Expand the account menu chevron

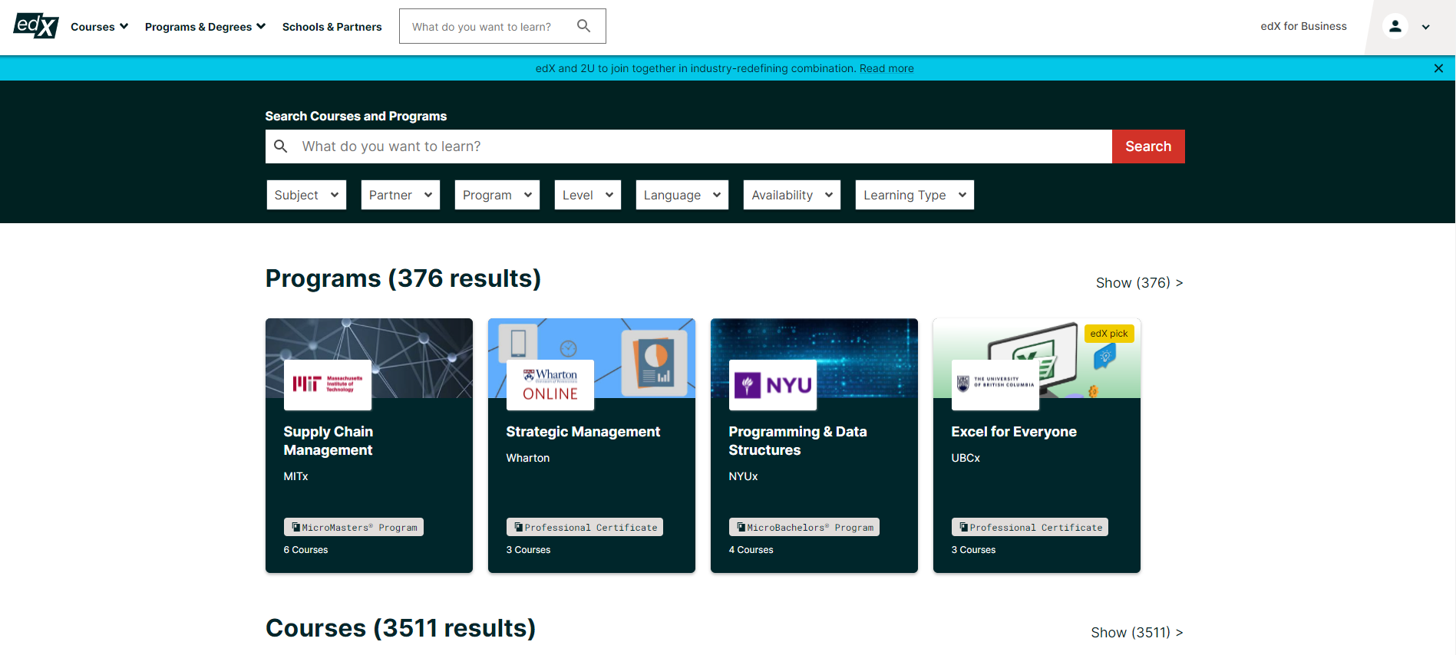coord(1425,27)
